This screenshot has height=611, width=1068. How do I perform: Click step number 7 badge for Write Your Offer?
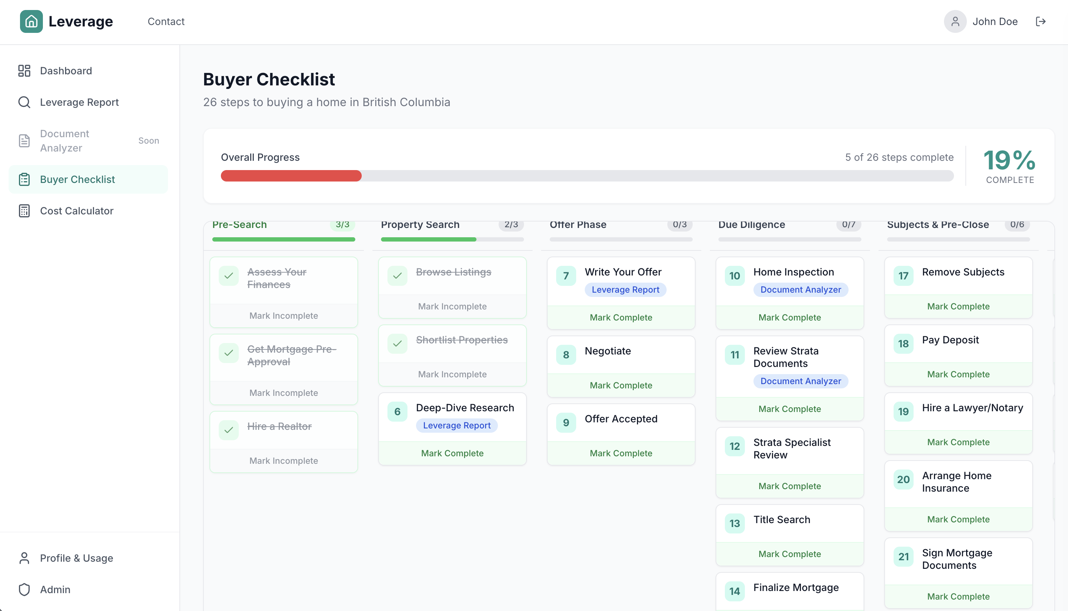click(x=566, y=276)
